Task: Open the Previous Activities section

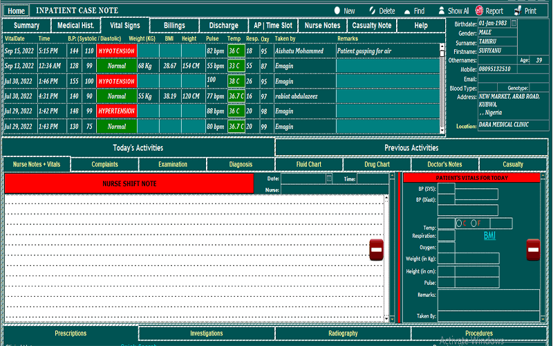Action: (411, 147)
